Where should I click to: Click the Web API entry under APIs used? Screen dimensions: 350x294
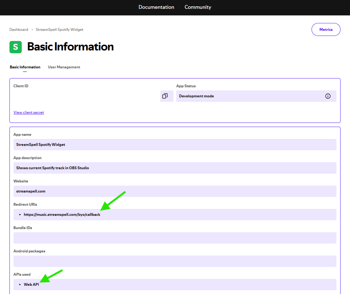pyautogui.click(x=31, y=285)
